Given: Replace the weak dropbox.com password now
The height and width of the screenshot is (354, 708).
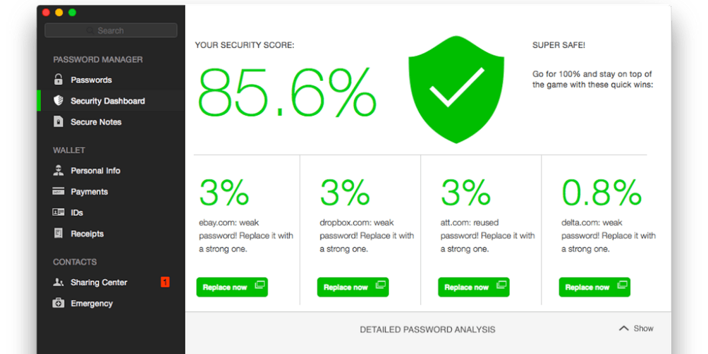Looking at the screenshot, I should [353, 287].
